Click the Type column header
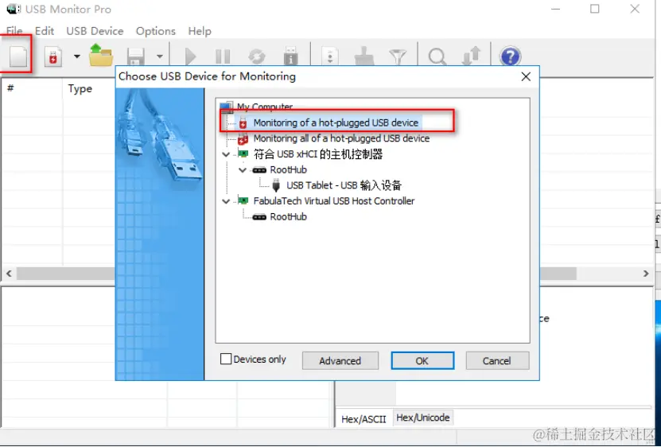 point(80,88)
